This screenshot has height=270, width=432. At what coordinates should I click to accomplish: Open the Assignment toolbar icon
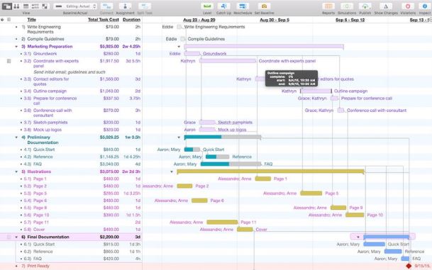[125, 6]
